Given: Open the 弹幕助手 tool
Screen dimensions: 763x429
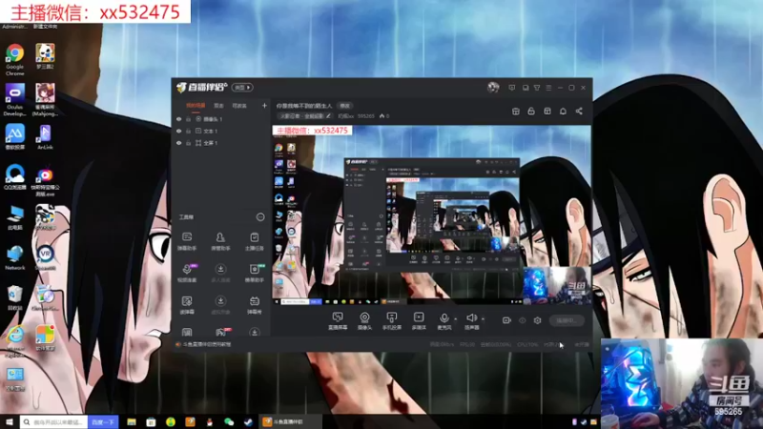Looking at the screenshot, I should coord(187,241).
